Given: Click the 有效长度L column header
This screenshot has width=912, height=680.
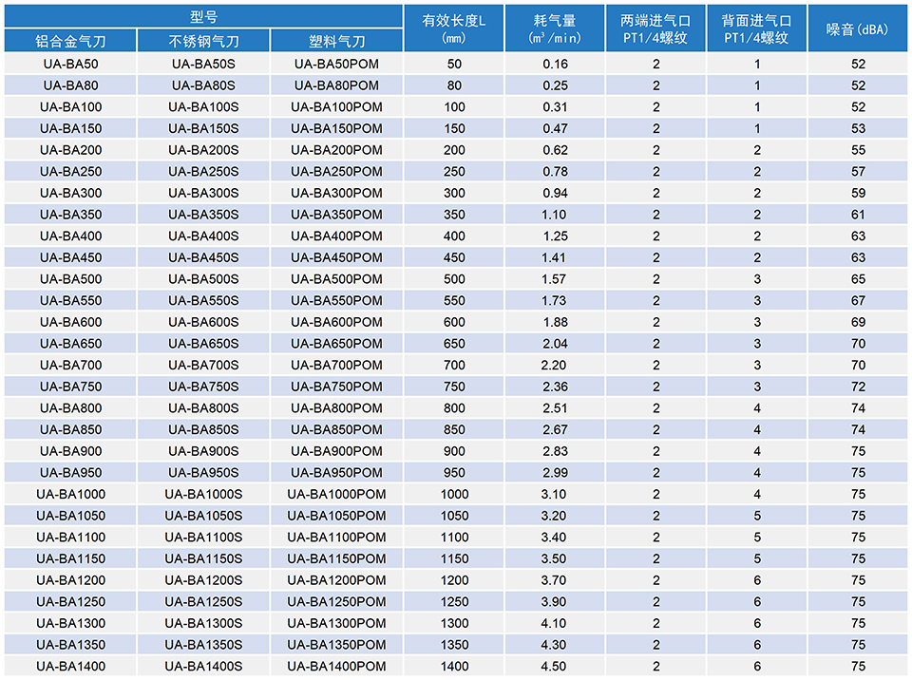Looking at the screenshot, I should coord(454,28).
